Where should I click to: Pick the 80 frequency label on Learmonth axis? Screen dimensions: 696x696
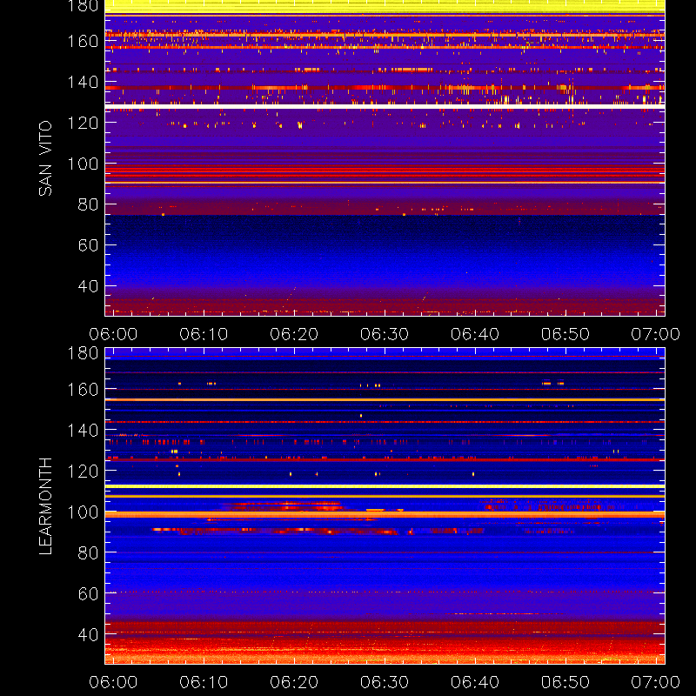(x=88, y=553)
